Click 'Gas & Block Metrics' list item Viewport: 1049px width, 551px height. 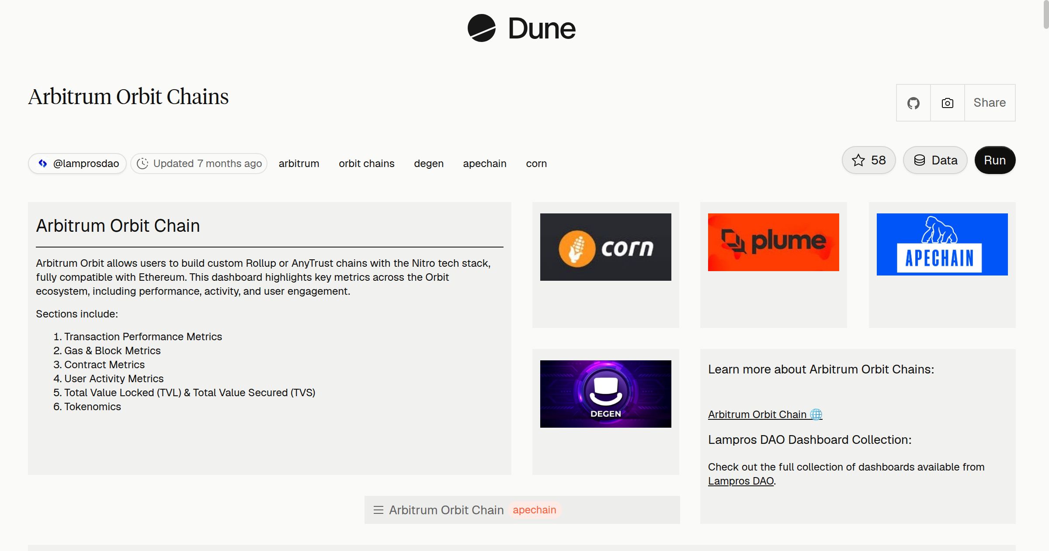[112, 351]
